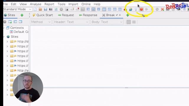Create a new session via toolbar icon
Screen dimensions: 189x106
coord(35,9)
